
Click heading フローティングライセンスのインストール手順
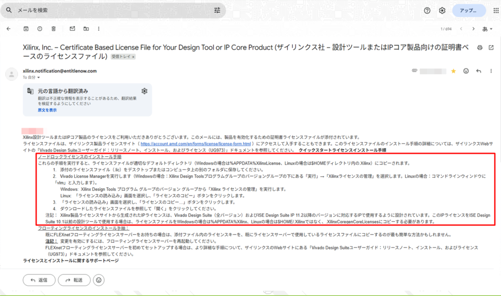click(83, 228)
